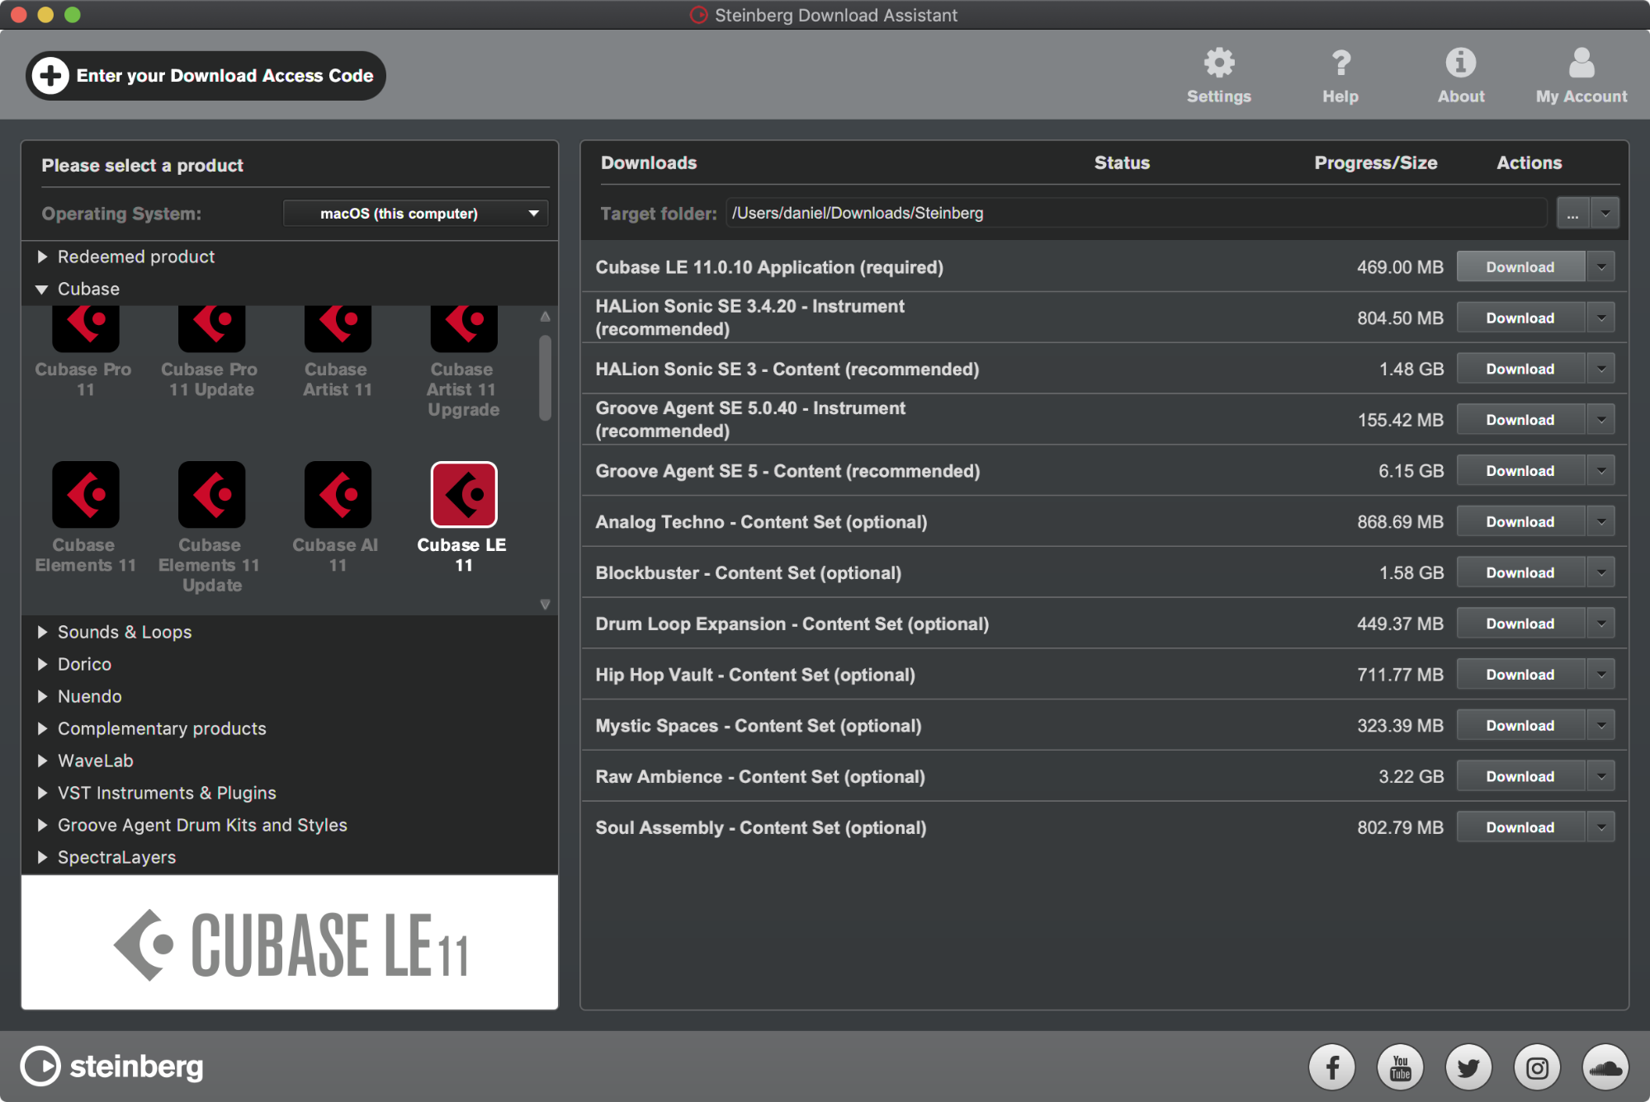
Task: Expand VST Instruments & Plugins section
Action: pos(42,793)
